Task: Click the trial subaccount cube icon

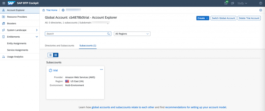Action: (50, 71)
